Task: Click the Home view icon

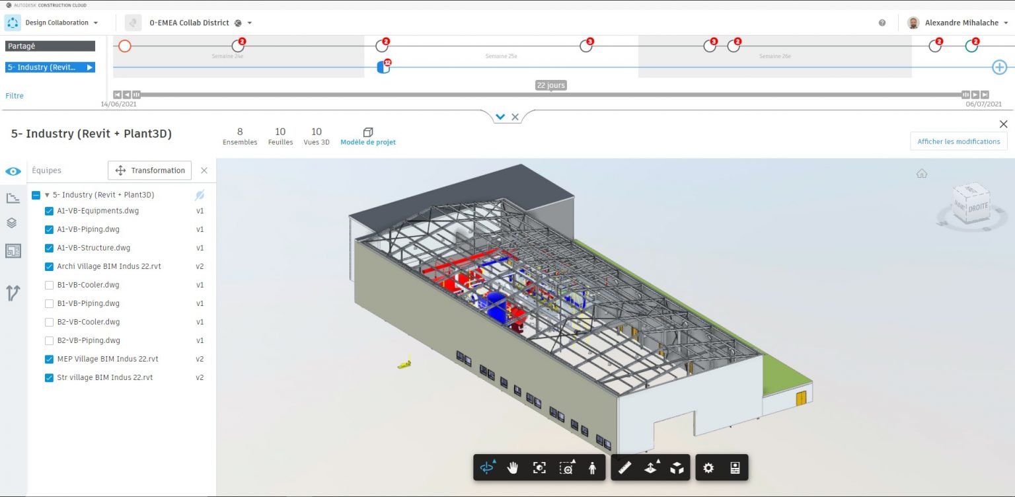Action: pos(922,174)
